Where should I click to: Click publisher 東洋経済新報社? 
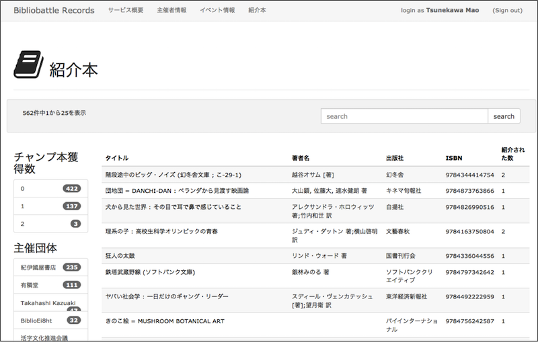point(407,296)
